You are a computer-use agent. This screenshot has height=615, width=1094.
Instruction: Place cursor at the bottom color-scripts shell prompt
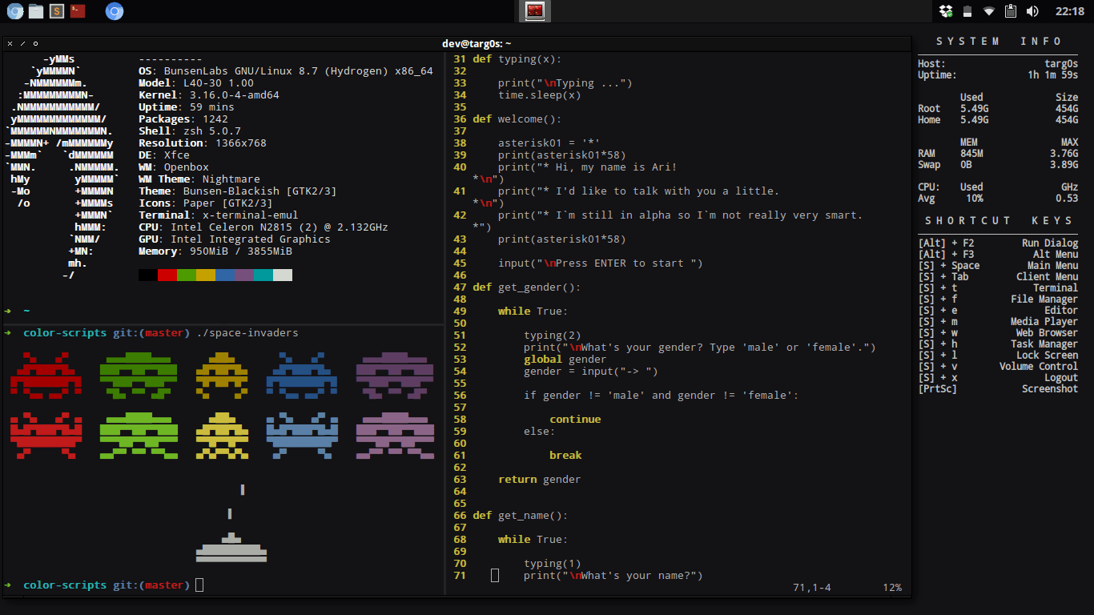tap(199, 585)
